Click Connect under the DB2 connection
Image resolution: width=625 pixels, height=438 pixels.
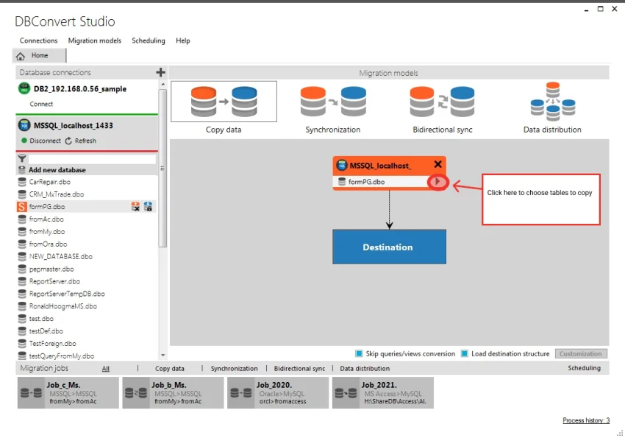point(41,104)
